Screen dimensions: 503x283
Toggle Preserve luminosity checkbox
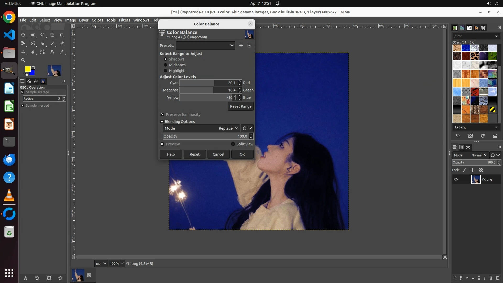(x=162, y=115)
